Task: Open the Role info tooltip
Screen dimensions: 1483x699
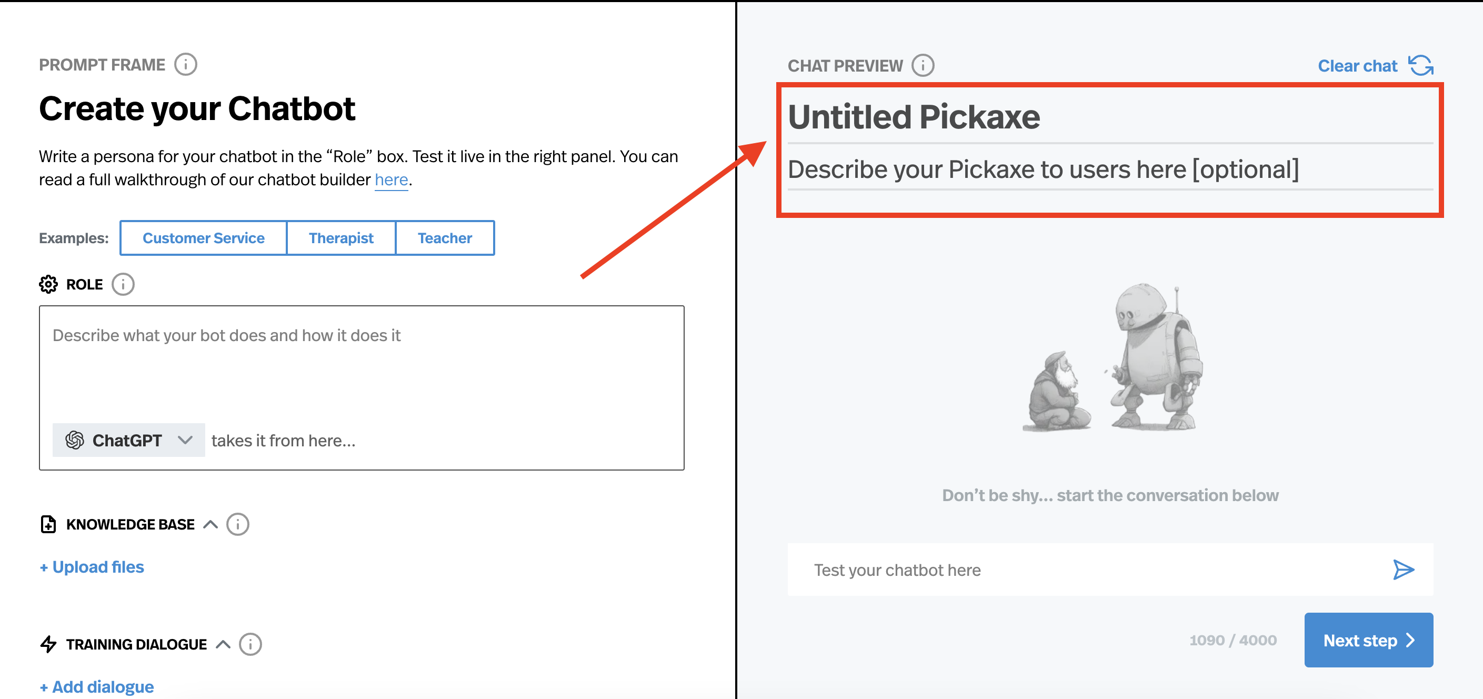Action: [x=123, y=283]
